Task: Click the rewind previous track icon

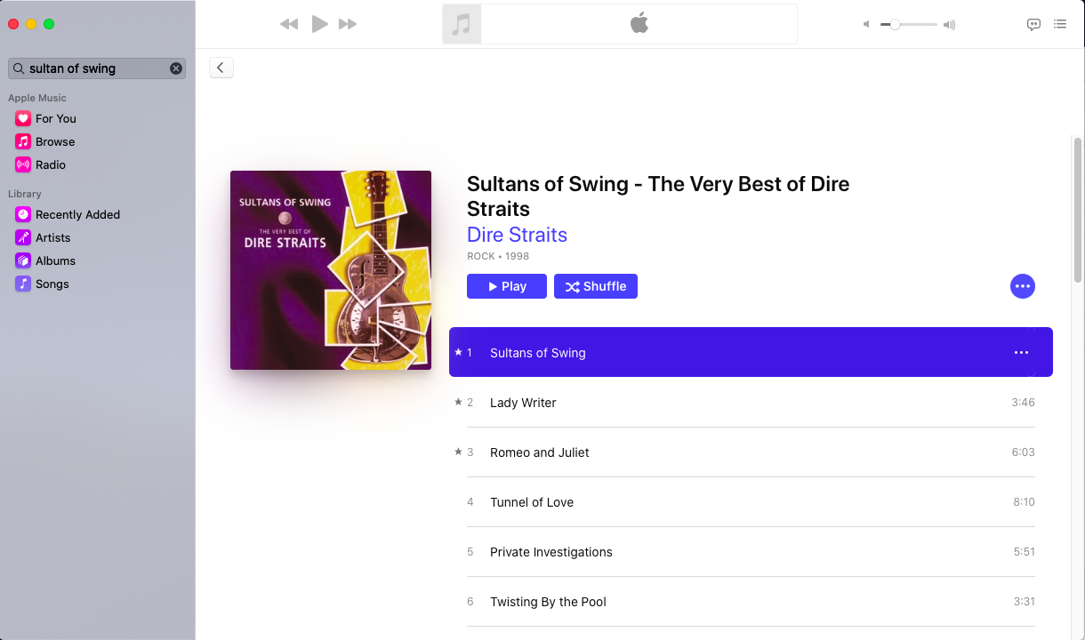Action: tap(289, 24)
